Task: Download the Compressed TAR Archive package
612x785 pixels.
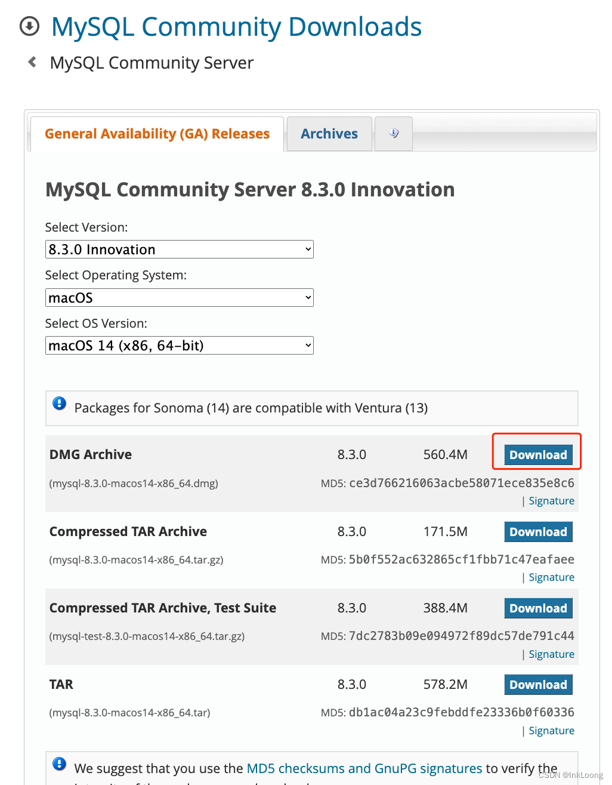Action: [x=538, y=532]
